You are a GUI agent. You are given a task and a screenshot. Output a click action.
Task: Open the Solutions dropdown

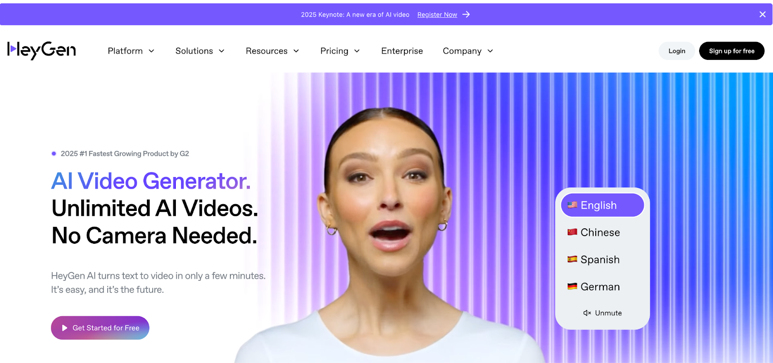coord(200,51)
